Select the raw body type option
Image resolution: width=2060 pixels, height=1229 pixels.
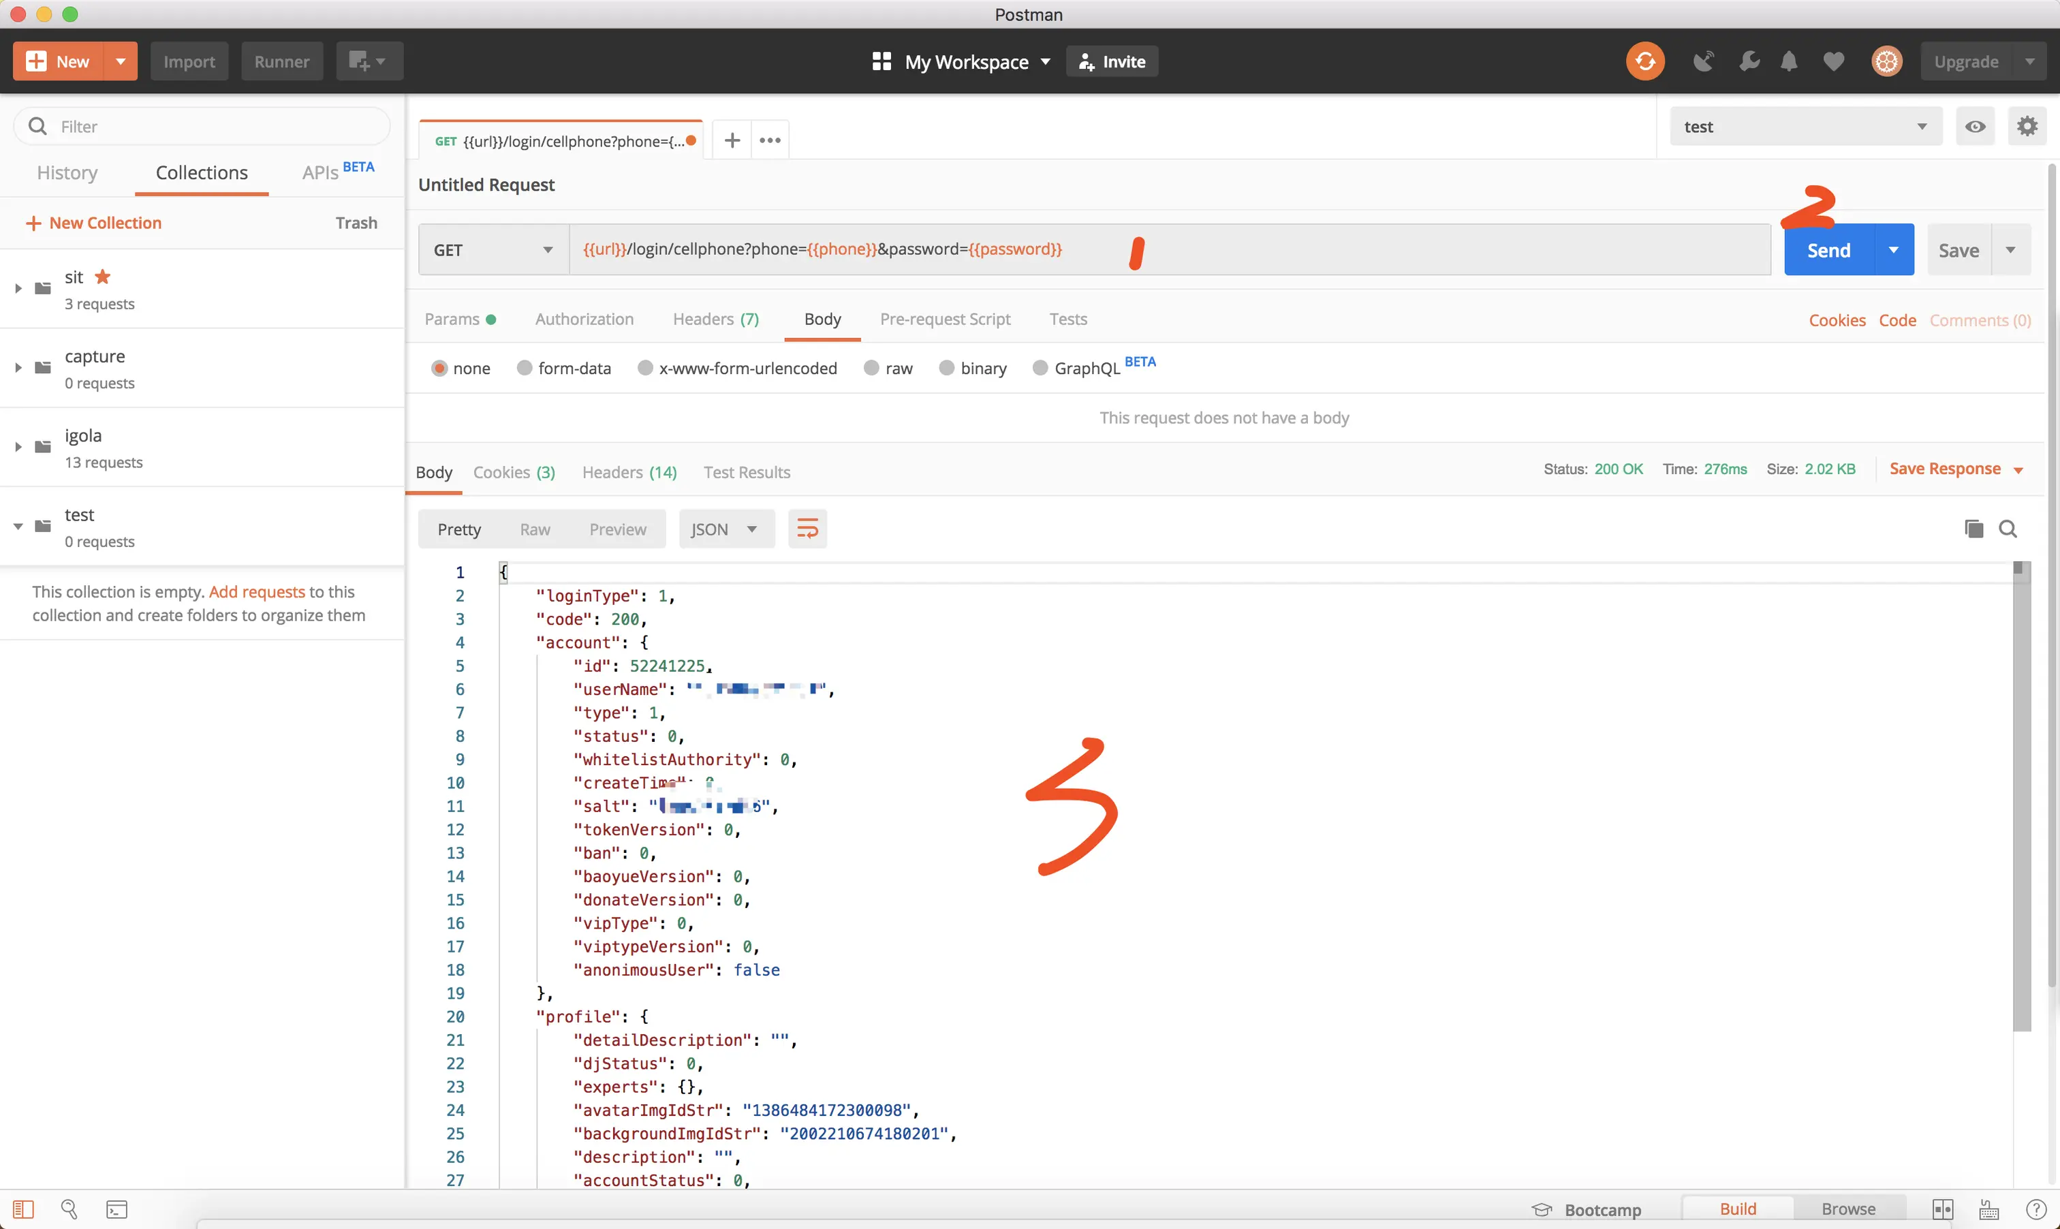(x=872, y=368)
